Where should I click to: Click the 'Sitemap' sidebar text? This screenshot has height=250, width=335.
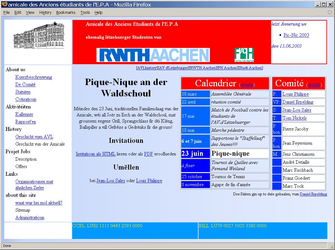click(x=23, y=210)
